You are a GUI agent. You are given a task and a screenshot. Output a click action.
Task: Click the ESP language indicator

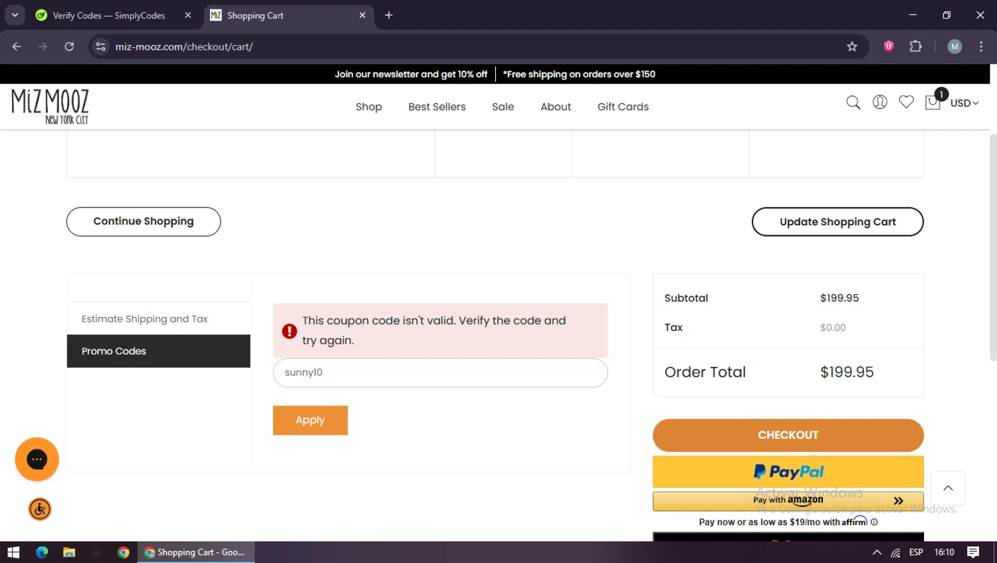point(916,552)
